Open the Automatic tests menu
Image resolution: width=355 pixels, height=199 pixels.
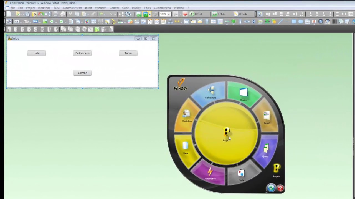(x=72, y=8)
